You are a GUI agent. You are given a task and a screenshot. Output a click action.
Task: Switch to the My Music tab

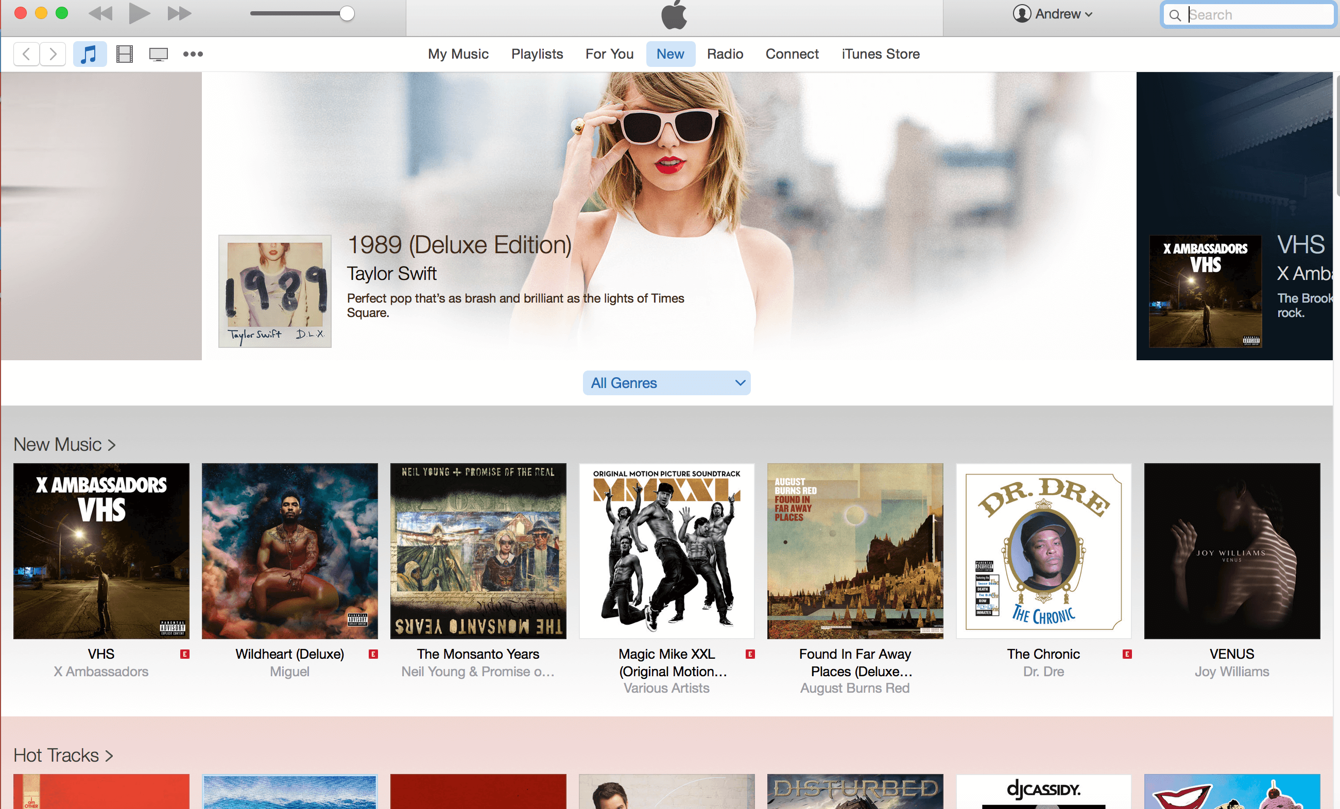point(458,54)
